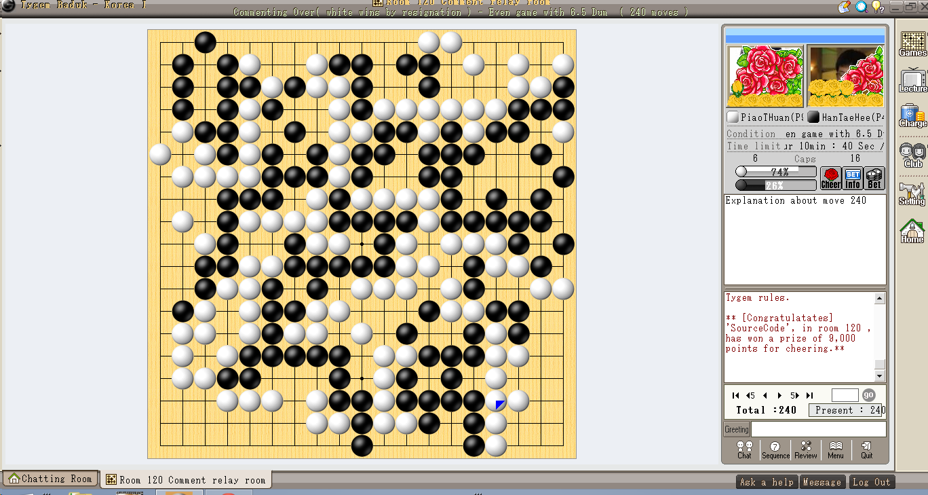
Task: Start Review mode
Action: point(806,450)
